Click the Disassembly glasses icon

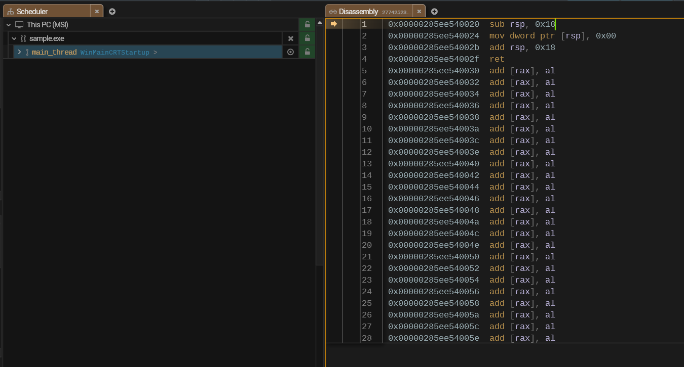[x=333, y=11]
